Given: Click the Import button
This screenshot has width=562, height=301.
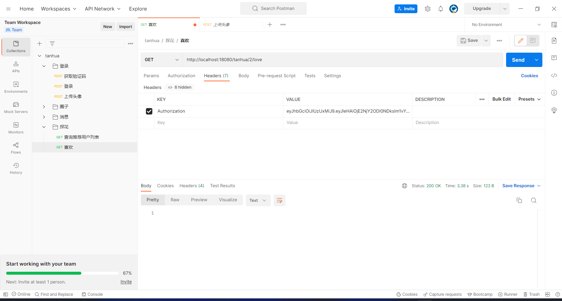Looking at the screenshot, I should coord(126,27).
